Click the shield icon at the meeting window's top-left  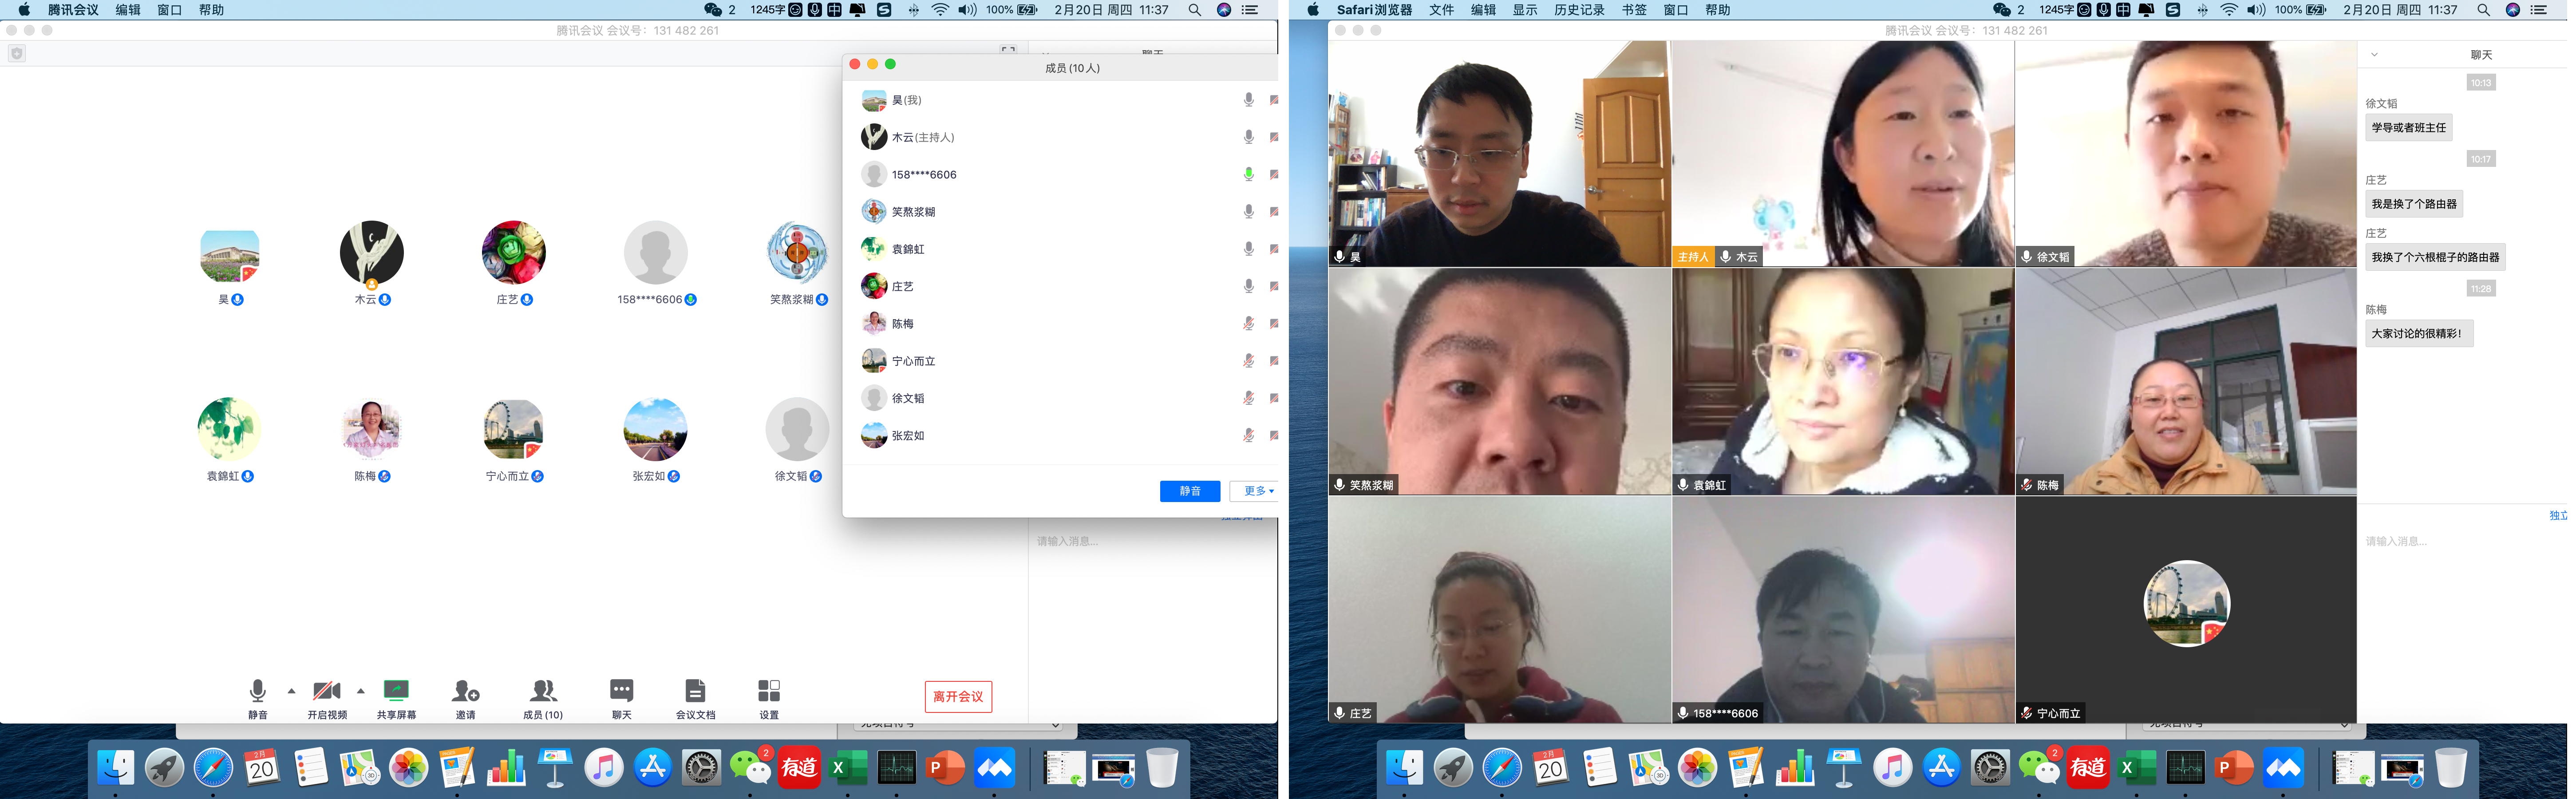click(x=17, y=54)
